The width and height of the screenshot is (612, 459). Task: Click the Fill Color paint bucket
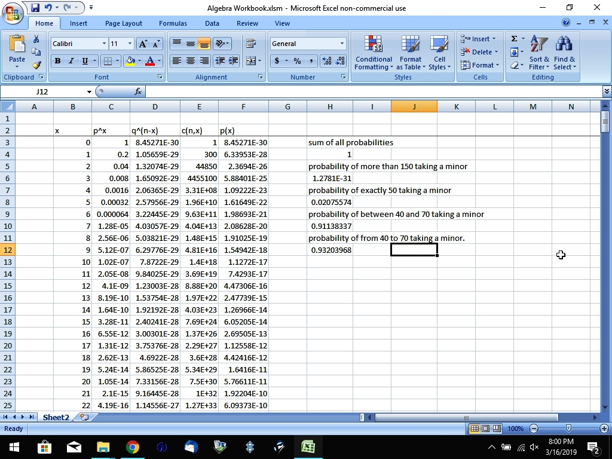coord(130,60)
